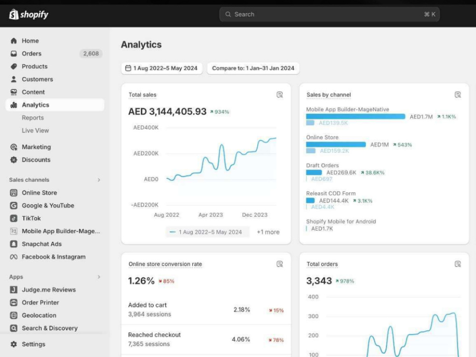The height and width of the screenshot is (357, 476).
Task: Click the Online Store channel icon
Action: tap(14, 192)
